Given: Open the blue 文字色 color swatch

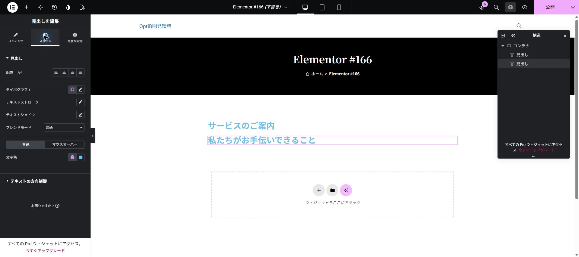Looking at the screenshot, I should click(x=81, y=157).
